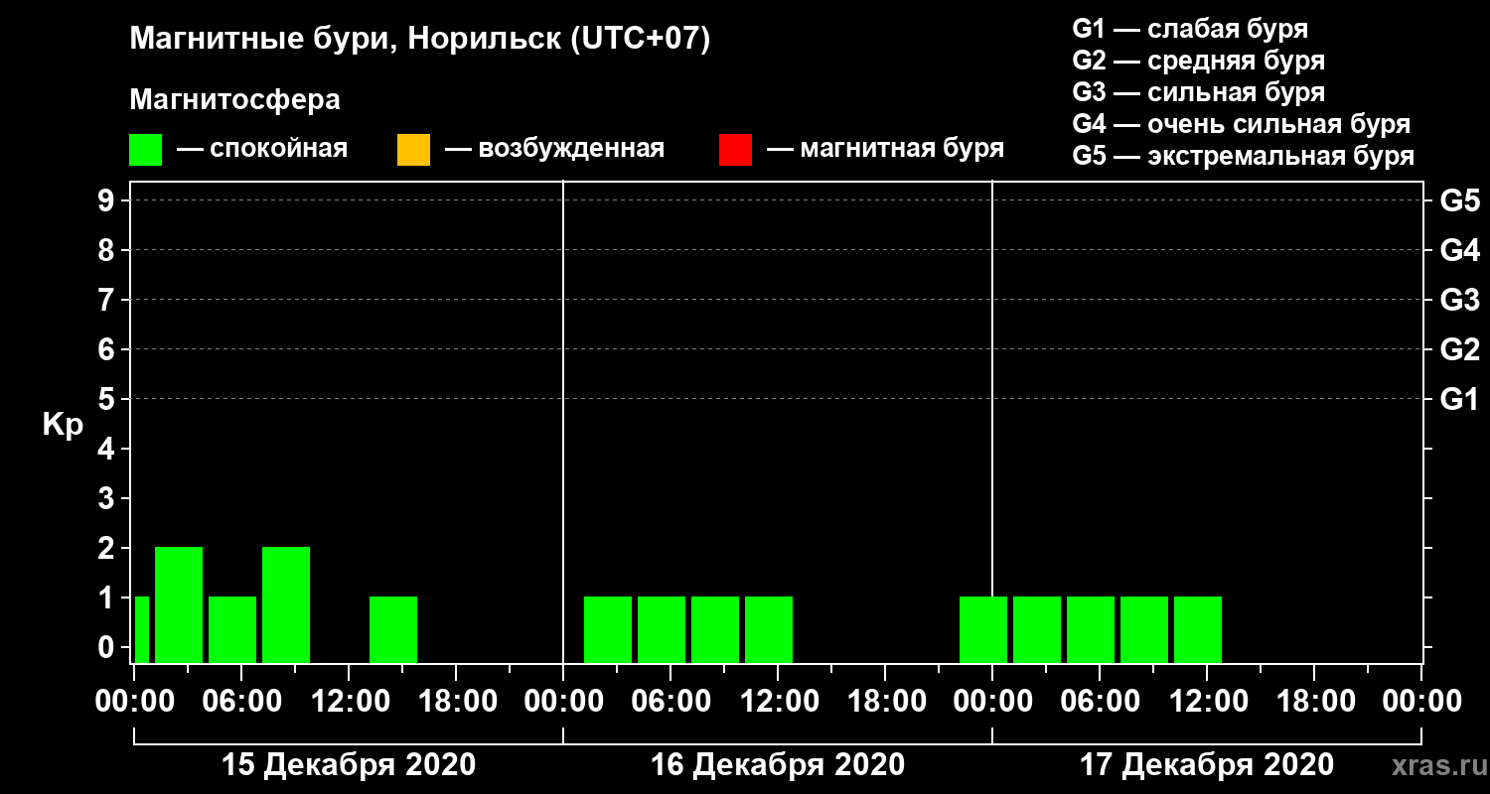This screenshot has height=794, width=1490.
Task: Click the Kp 2 bar starting 01:00 on 15 Декабря
Action: 179,604
